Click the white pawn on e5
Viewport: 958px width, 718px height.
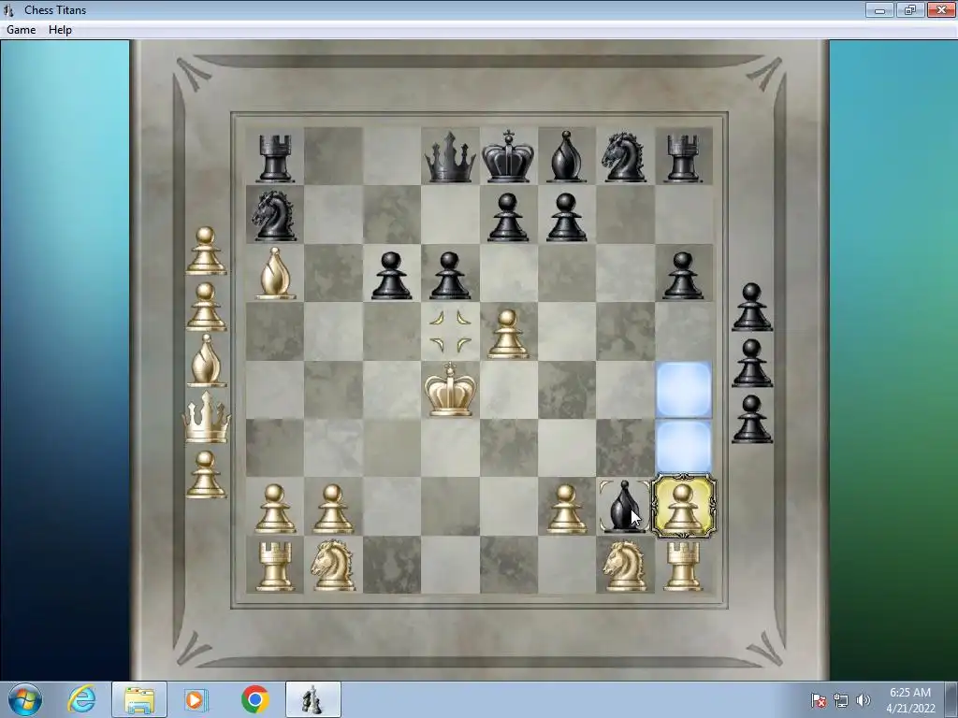coord(508,334)
